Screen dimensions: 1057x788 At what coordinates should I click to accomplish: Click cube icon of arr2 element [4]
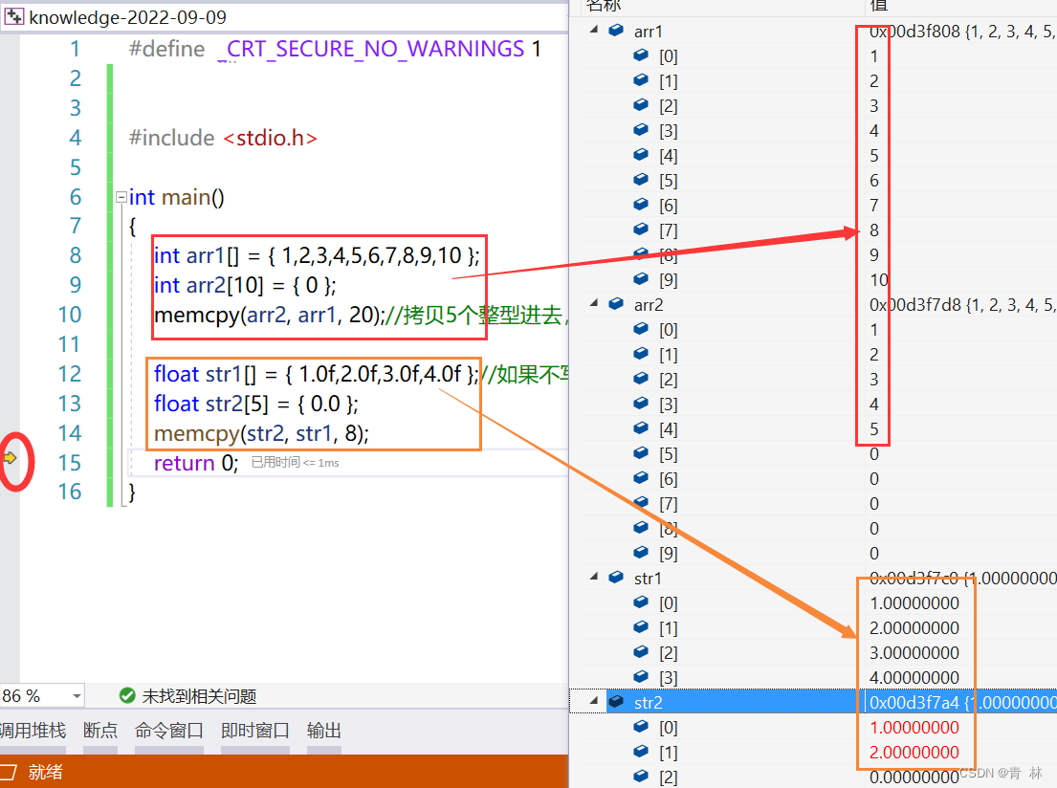tap(641, 428)
